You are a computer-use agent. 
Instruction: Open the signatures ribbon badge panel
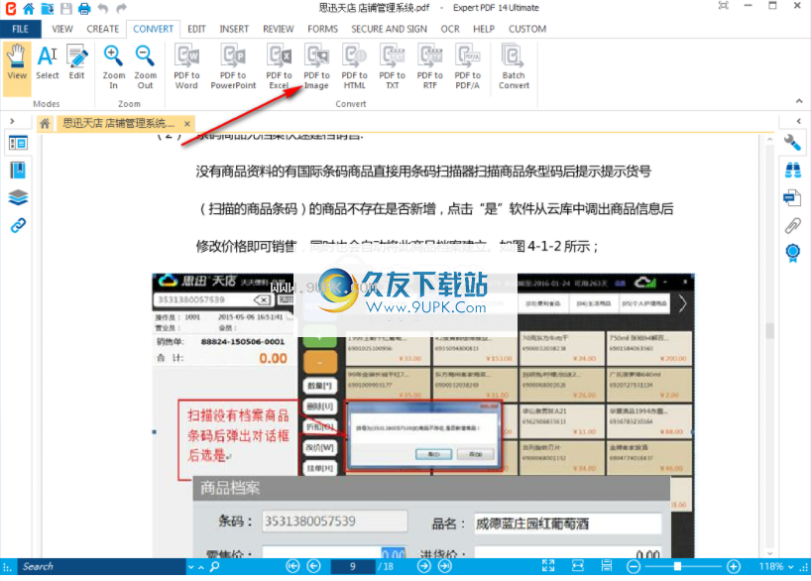click(792, 254)
